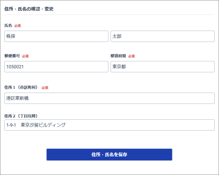The width and height of the screenshot is (219, 175).
Task: Click the 1-9-1 street number text
Action: (x=11, y=125)
